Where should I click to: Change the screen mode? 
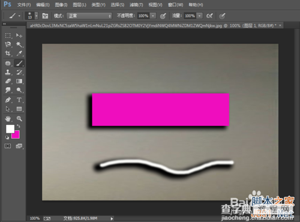(19, 146)
